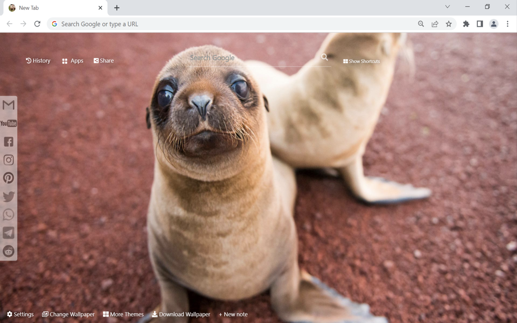Toggle Show Shortcuts
The width and height of the screenshot is (517, 323).
click(361, 61)
